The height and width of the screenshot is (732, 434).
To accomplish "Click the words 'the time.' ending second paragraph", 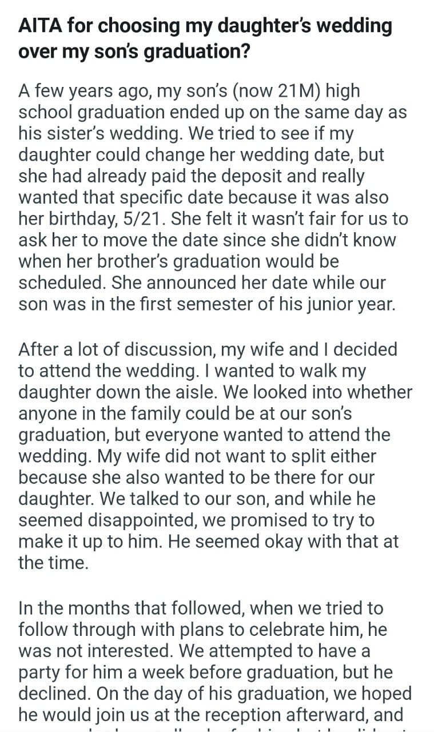I will coord(53,562).
